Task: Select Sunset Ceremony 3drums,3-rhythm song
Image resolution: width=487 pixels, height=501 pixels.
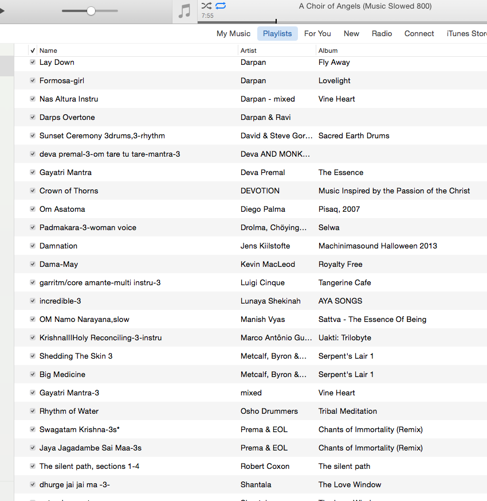Action: [x=102, y=136]
